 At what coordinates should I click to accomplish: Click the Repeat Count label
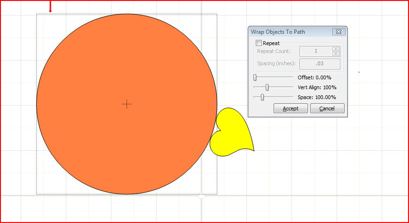coord(274,51)
